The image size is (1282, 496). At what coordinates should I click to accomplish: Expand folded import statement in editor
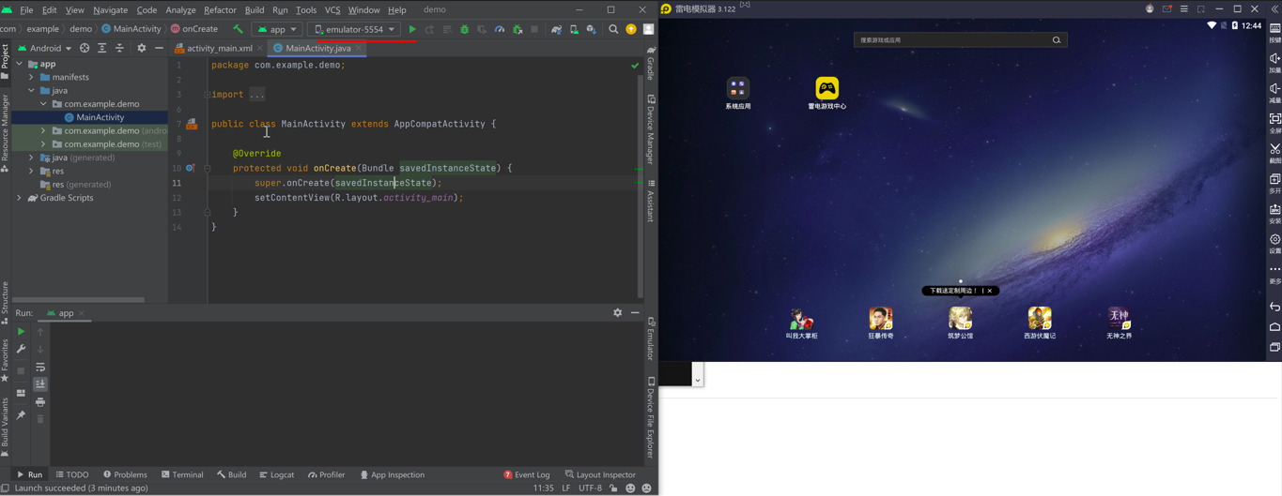click(207, 95)
